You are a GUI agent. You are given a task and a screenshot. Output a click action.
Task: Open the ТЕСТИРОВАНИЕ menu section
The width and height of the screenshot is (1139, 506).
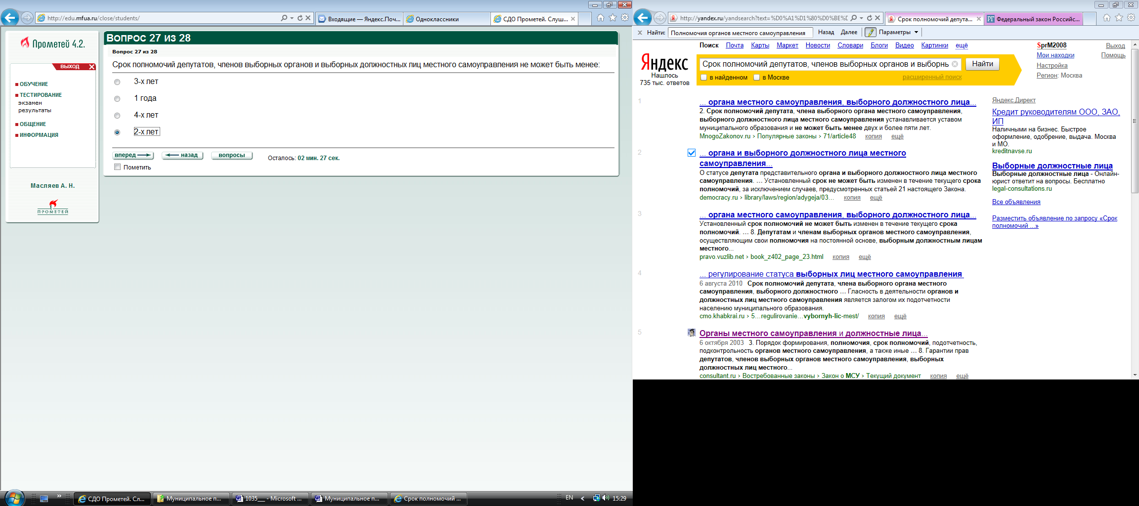tap(41, 95)
